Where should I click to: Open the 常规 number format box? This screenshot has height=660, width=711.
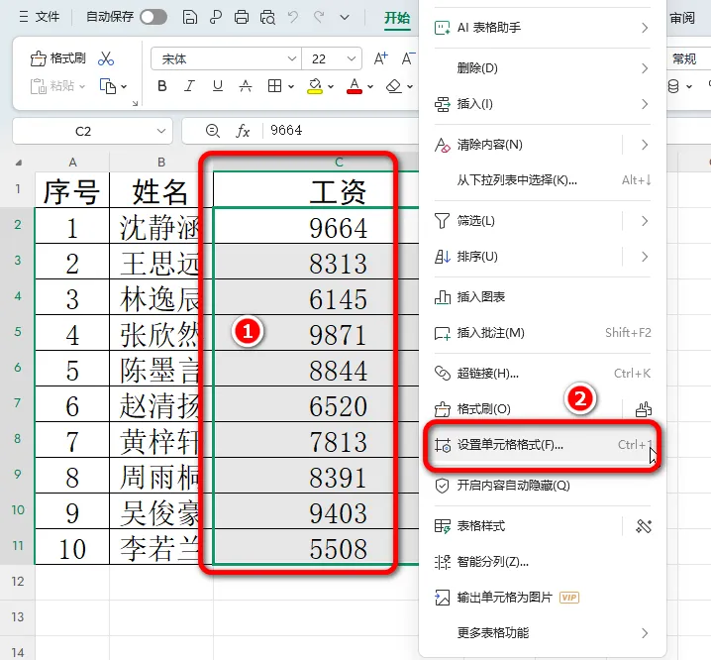click(689, 58)
